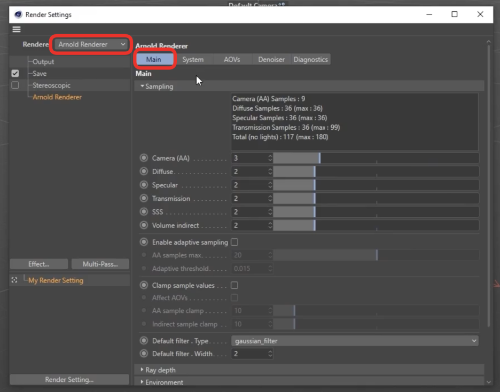Toggle animation dot for Camera (AA)
This screenshot has width=500, height=392.
(144, 158)
